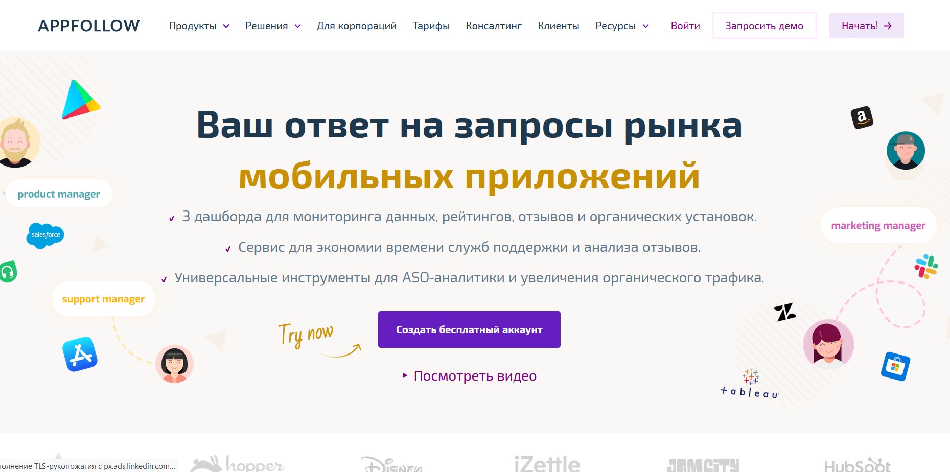Image resolution: width=950 pixels, height=472 pixels.
Task: Click the blue App Store icon
Action: coord(80,354)
